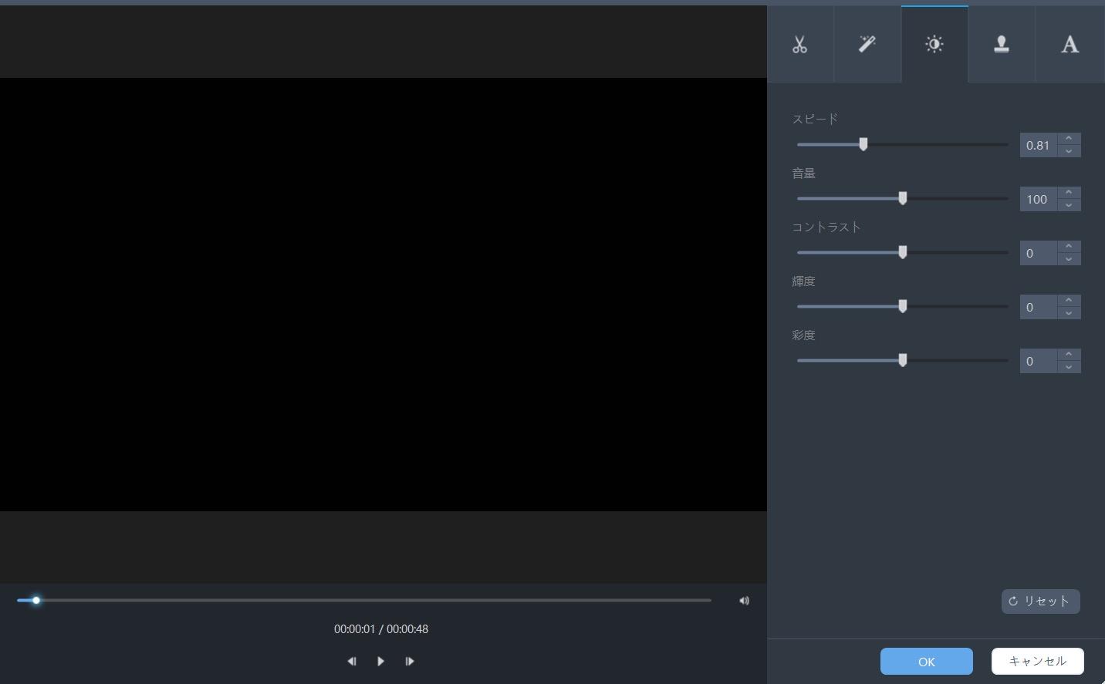Increase the スピード value with up arrow
Screen dimensions: 1105x684
[x=1069, y=139]
